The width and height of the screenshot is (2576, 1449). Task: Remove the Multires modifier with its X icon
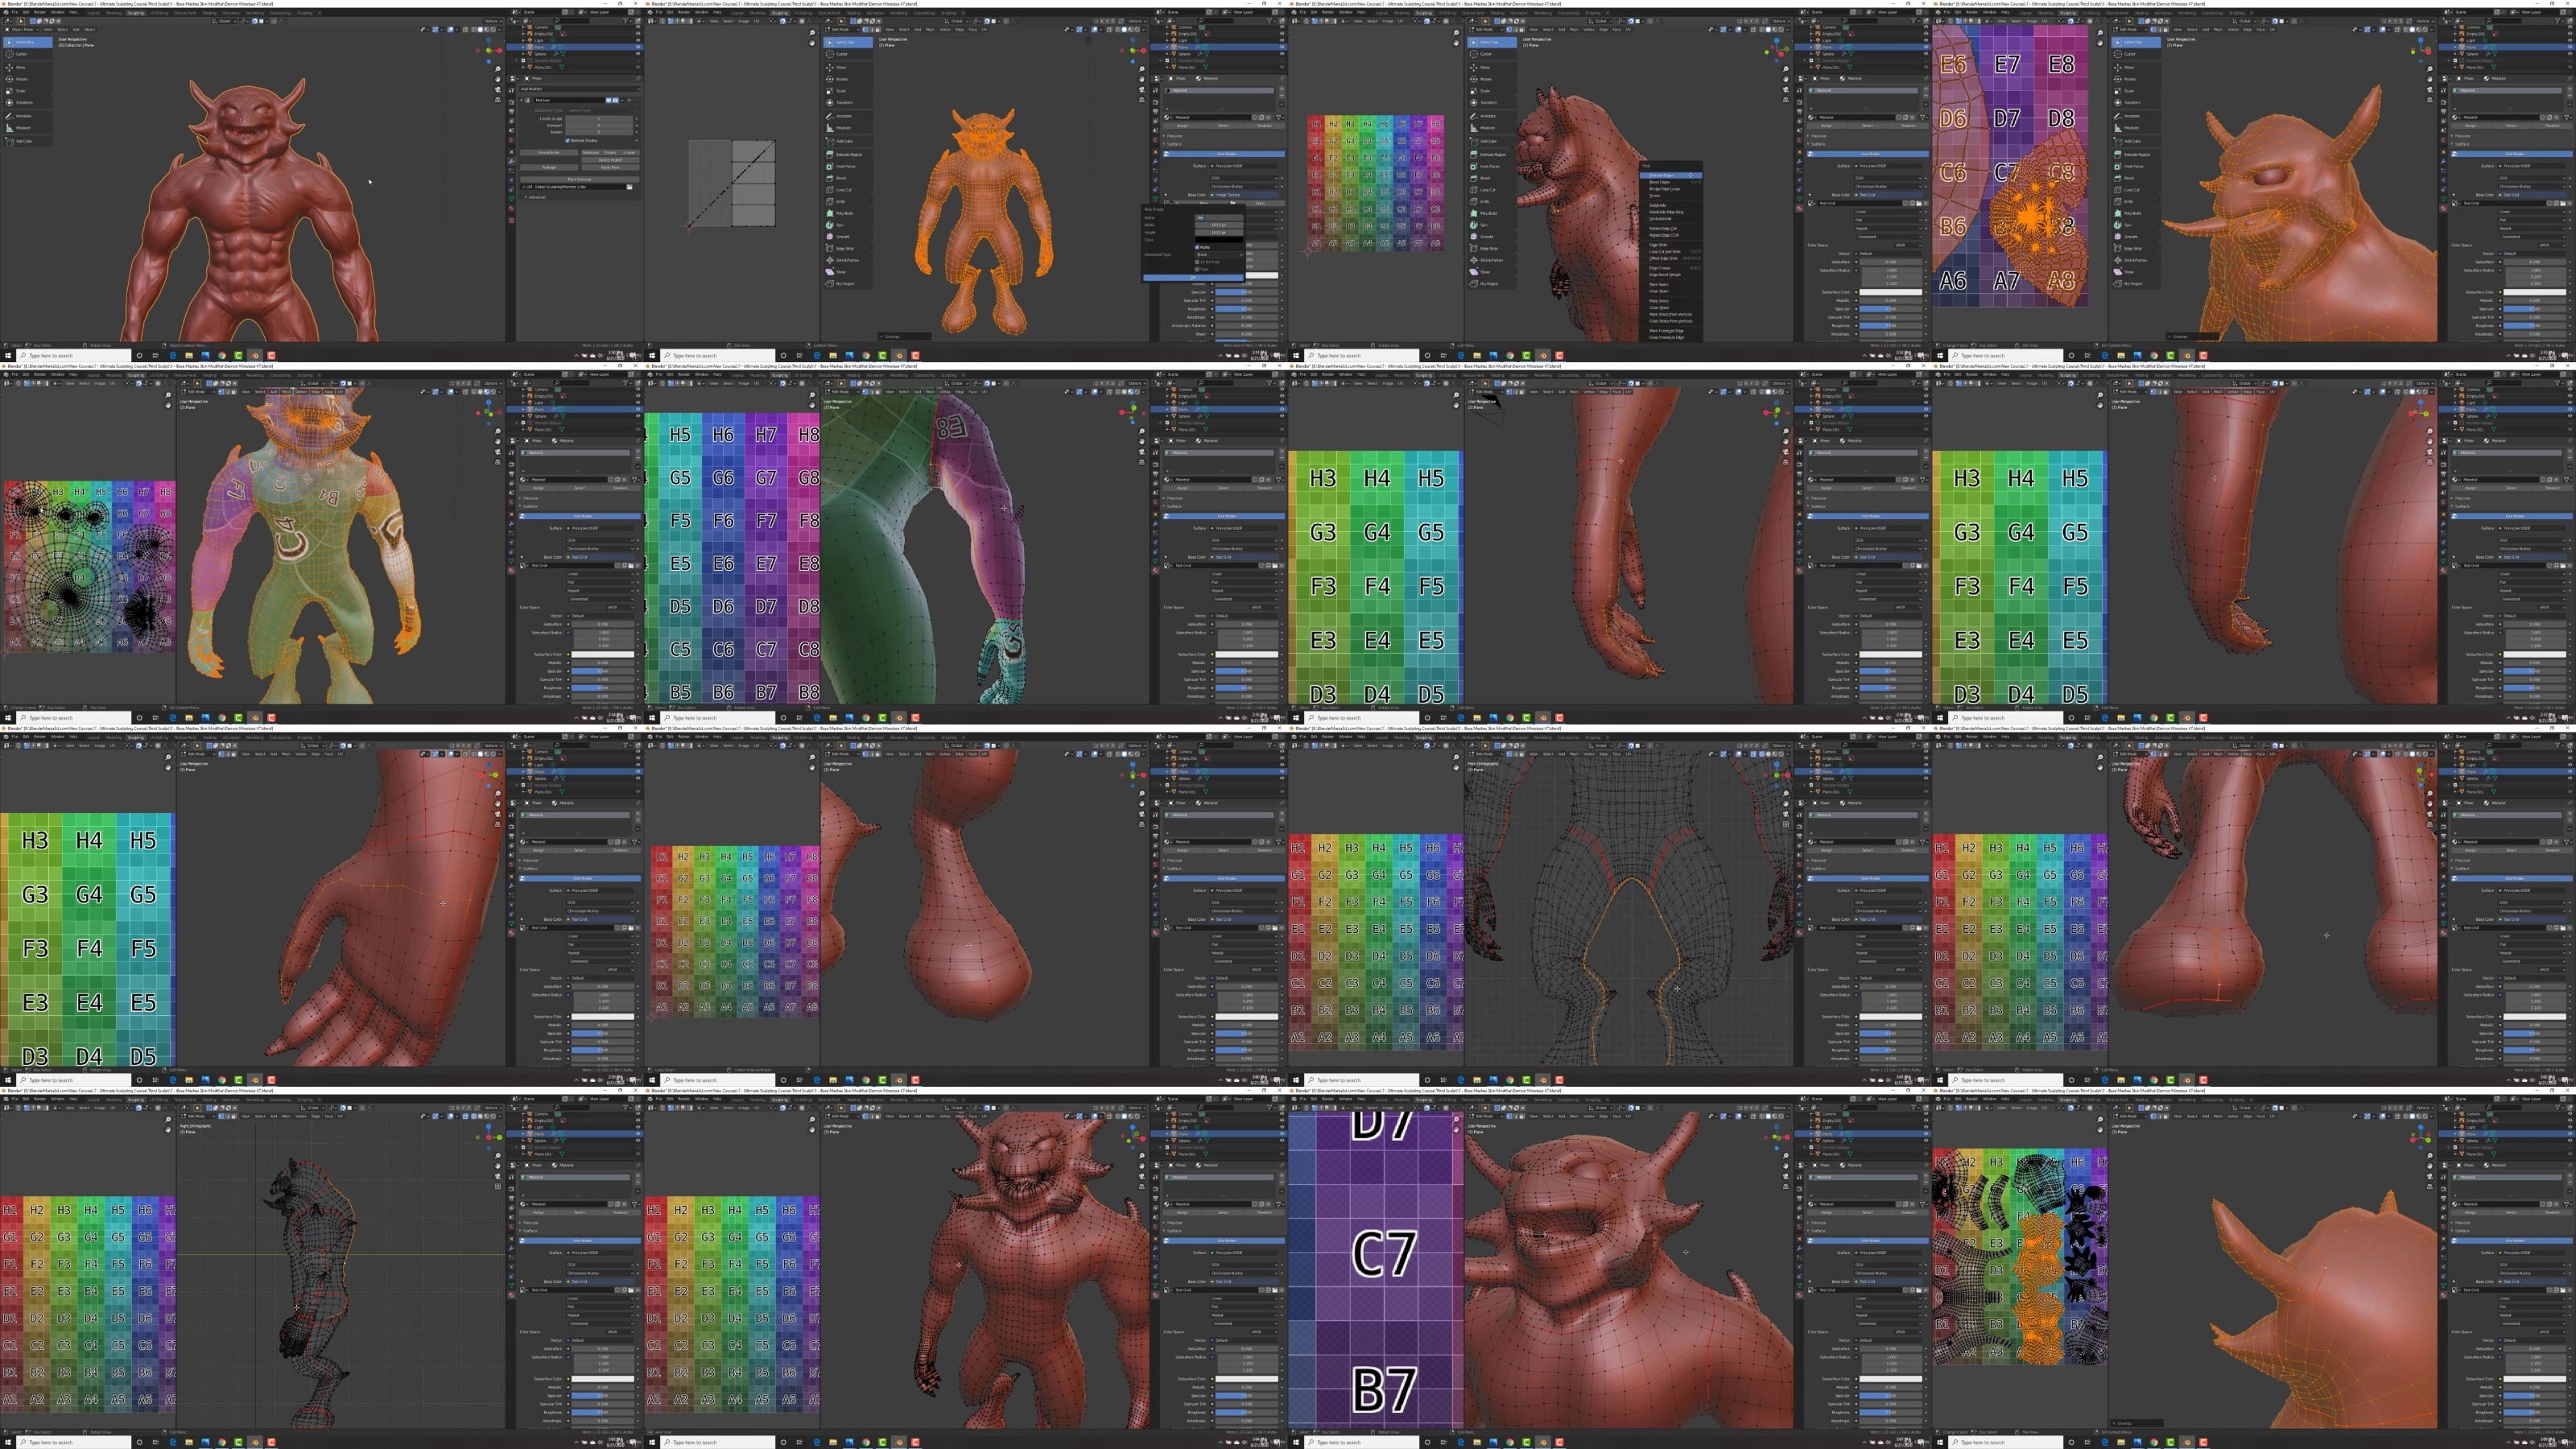click(630, 101)
